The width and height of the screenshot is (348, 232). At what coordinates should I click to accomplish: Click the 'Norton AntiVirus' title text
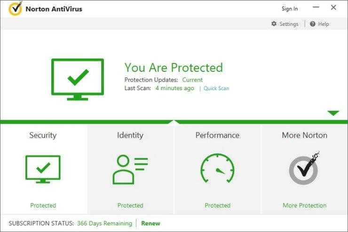54,9
